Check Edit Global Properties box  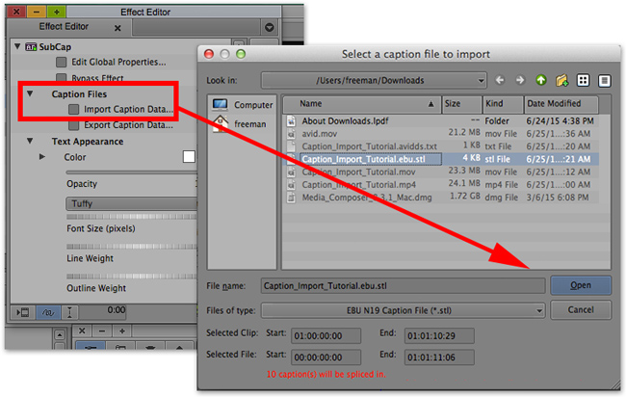[61, 62]
